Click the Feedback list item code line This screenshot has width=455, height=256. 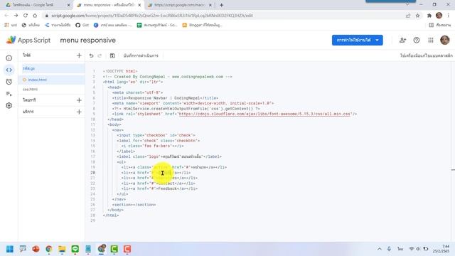tap(159, 188)
